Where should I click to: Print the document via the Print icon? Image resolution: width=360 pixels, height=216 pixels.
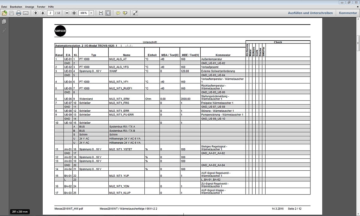point(19,13)
